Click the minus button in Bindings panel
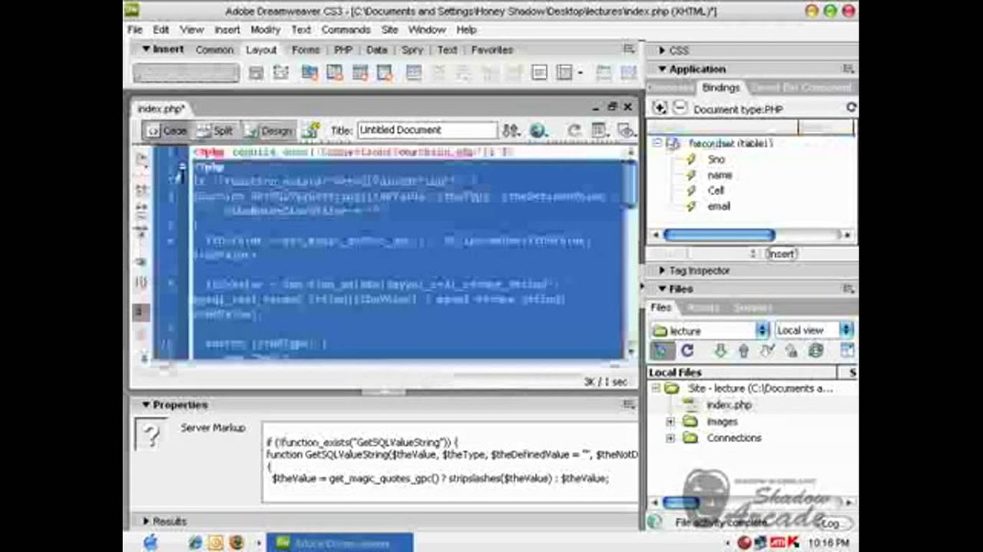The width and height of the screenshot is (983, 552). pos(680,108)
